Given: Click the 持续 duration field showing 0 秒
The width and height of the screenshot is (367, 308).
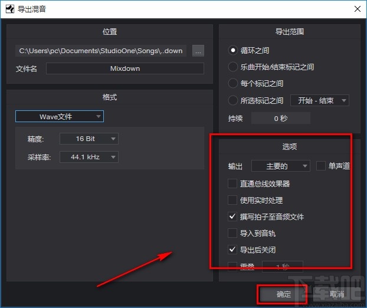Looking at the screenshot, I should [281, 118].
